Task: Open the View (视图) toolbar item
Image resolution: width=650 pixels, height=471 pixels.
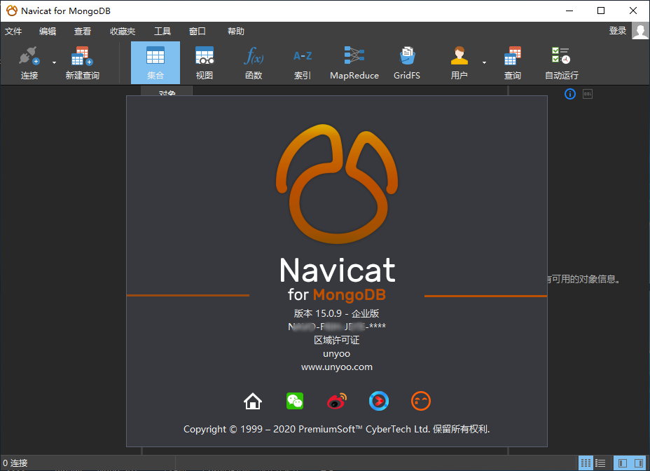Action: (205, 62)
